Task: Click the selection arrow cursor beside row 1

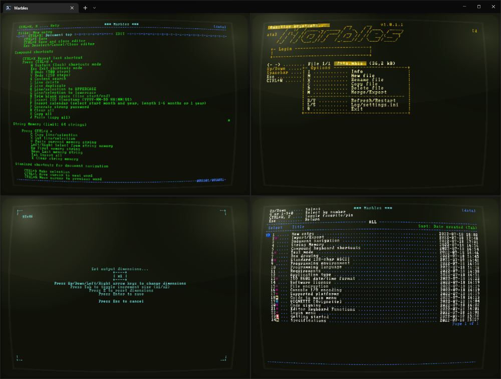Action: click(268, 235)
